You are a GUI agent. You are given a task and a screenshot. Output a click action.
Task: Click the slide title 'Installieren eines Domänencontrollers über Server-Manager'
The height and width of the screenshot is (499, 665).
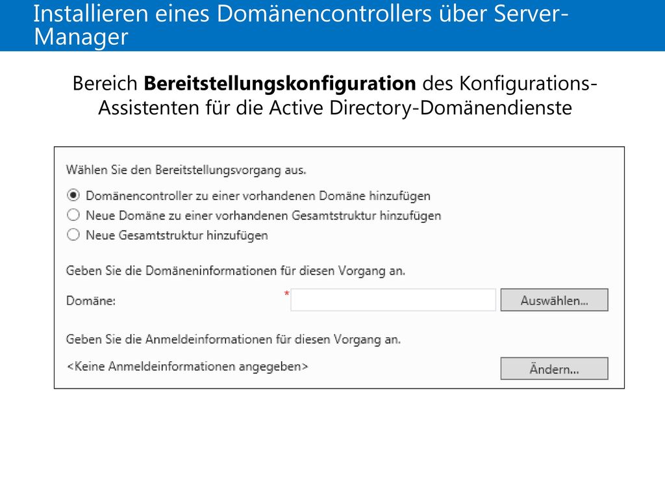pyautogui.click(x=301, y=25)
